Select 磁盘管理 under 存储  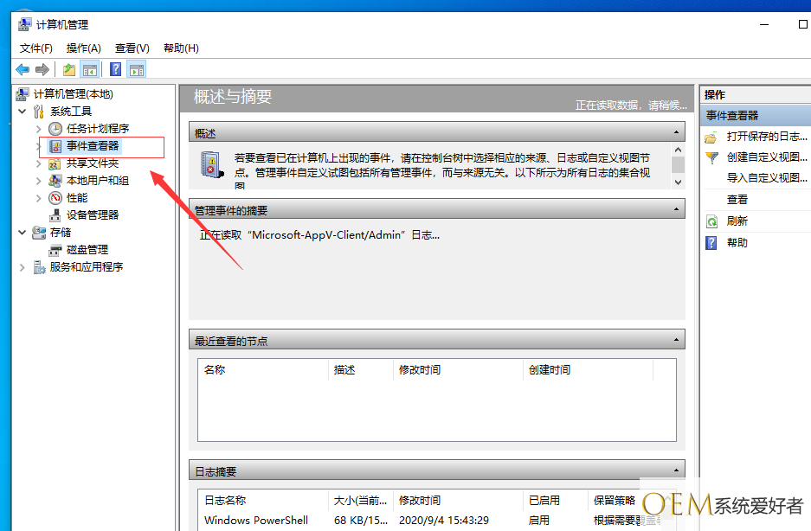pos(87,249)
